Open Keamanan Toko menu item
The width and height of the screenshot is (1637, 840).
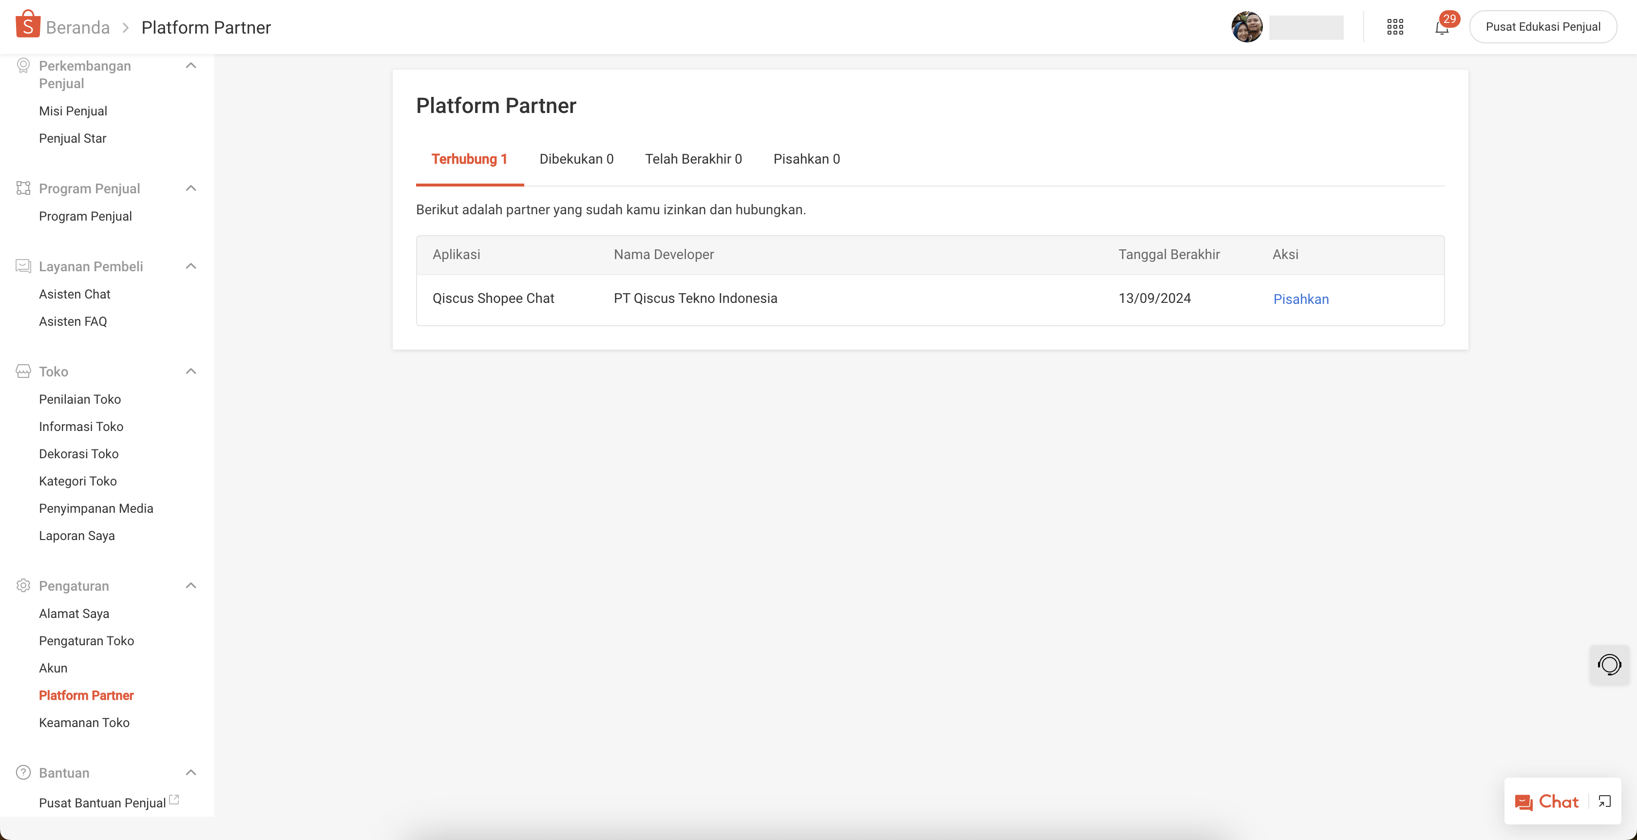84,723
